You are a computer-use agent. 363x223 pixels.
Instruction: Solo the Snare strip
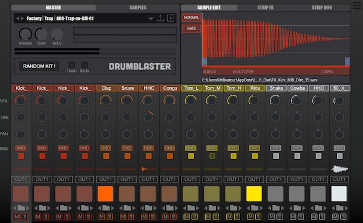click(x=131, y=217)
